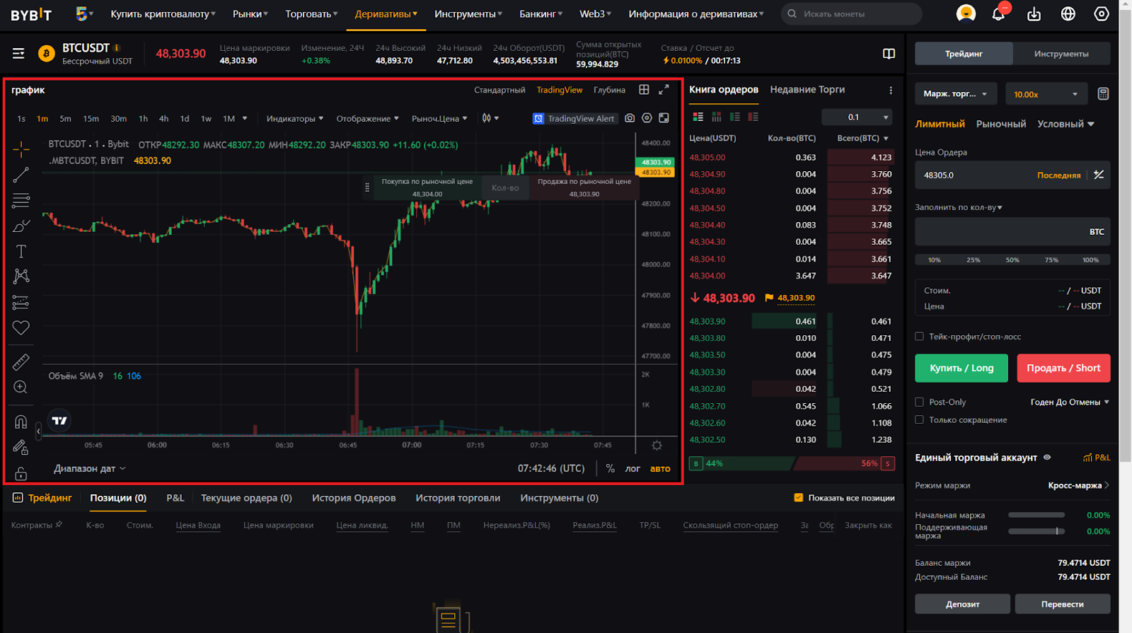This screenshot has width=1132, height=633.
Task: Toggle the magnet snap mode
Action: click(21, 422)
